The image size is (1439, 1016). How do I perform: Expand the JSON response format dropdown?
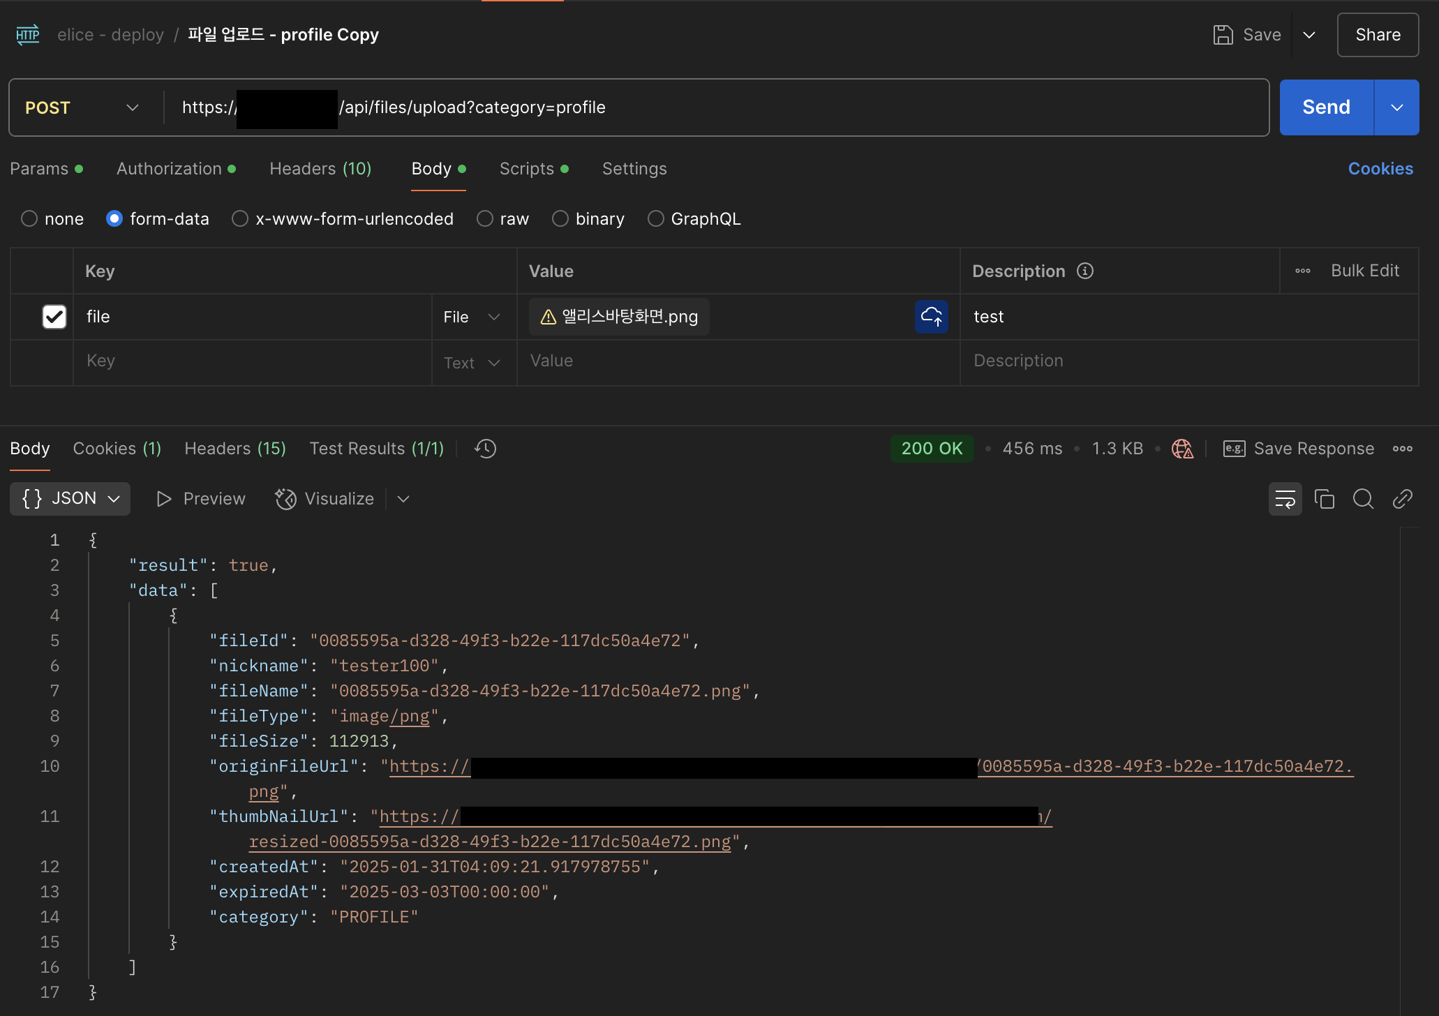(70, 499)
